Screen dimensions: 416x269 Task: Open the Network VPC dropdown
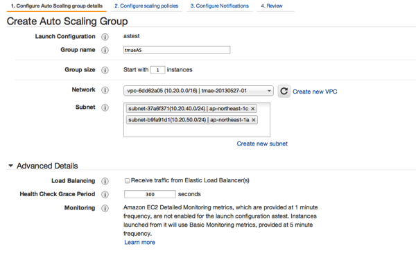tap(198, 91)
